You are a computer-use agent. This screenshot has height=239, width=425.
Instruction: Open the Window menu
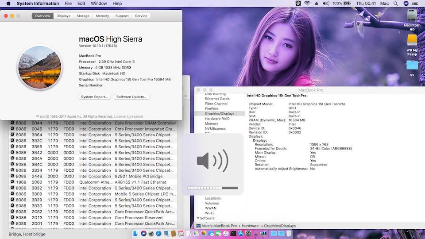99,4
